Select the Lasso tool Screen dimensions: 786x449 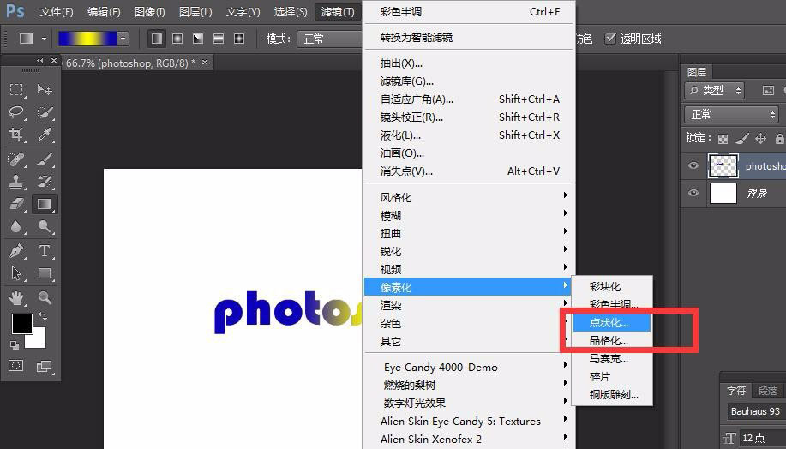[x=16, y=112]
